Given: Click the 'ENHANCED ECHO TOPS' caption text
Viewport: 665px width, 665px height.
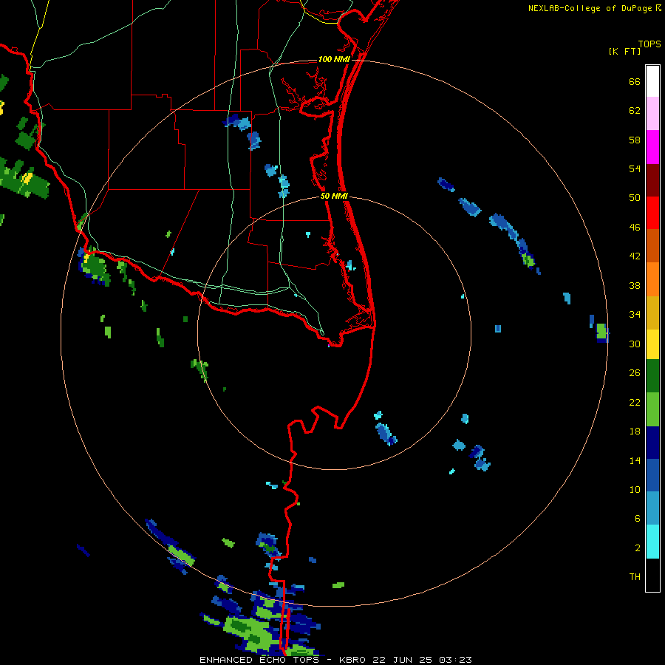Looking at the screenshot, I should [259, 660].
